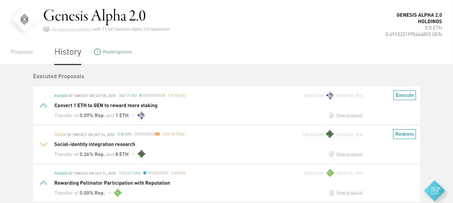Open the floating create proposal button
The height and width of the screenshot is (203, 453).
(435, 191)
